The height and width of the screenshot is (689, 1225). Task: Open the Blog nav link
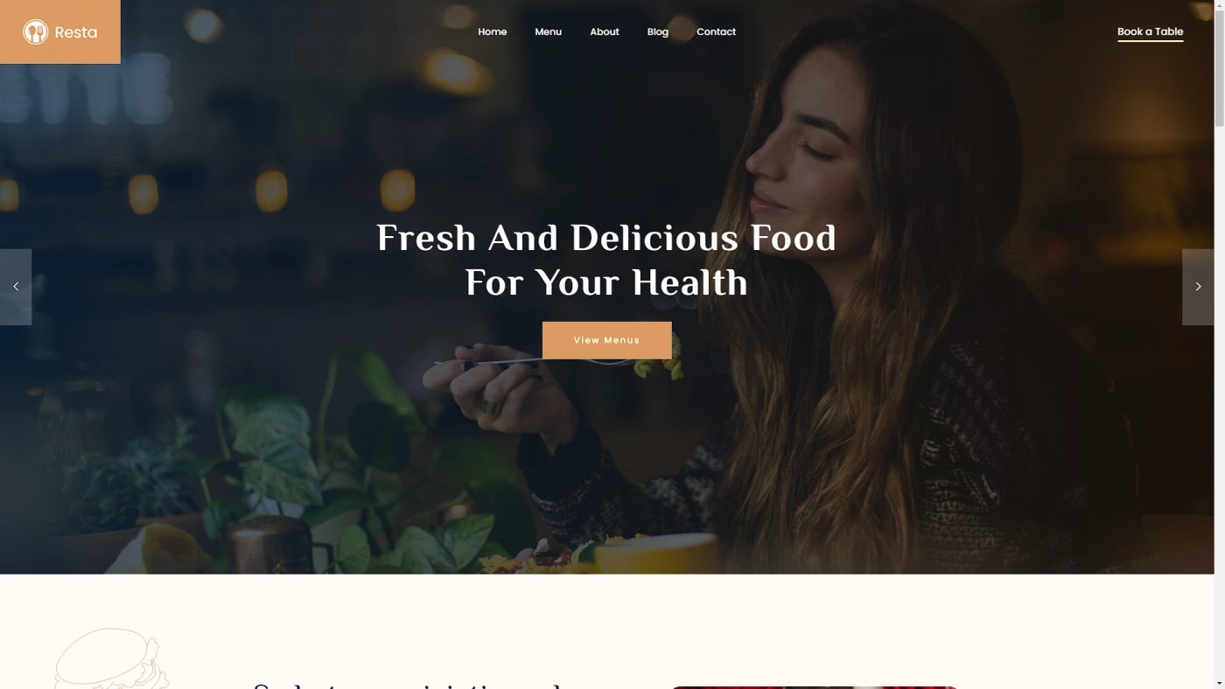tap(658, 31)
